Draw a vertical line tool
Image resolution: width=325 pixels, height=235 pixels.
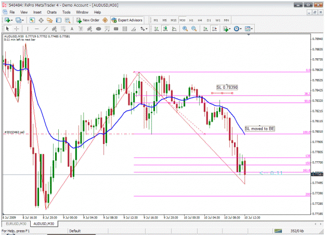[28, 29]
